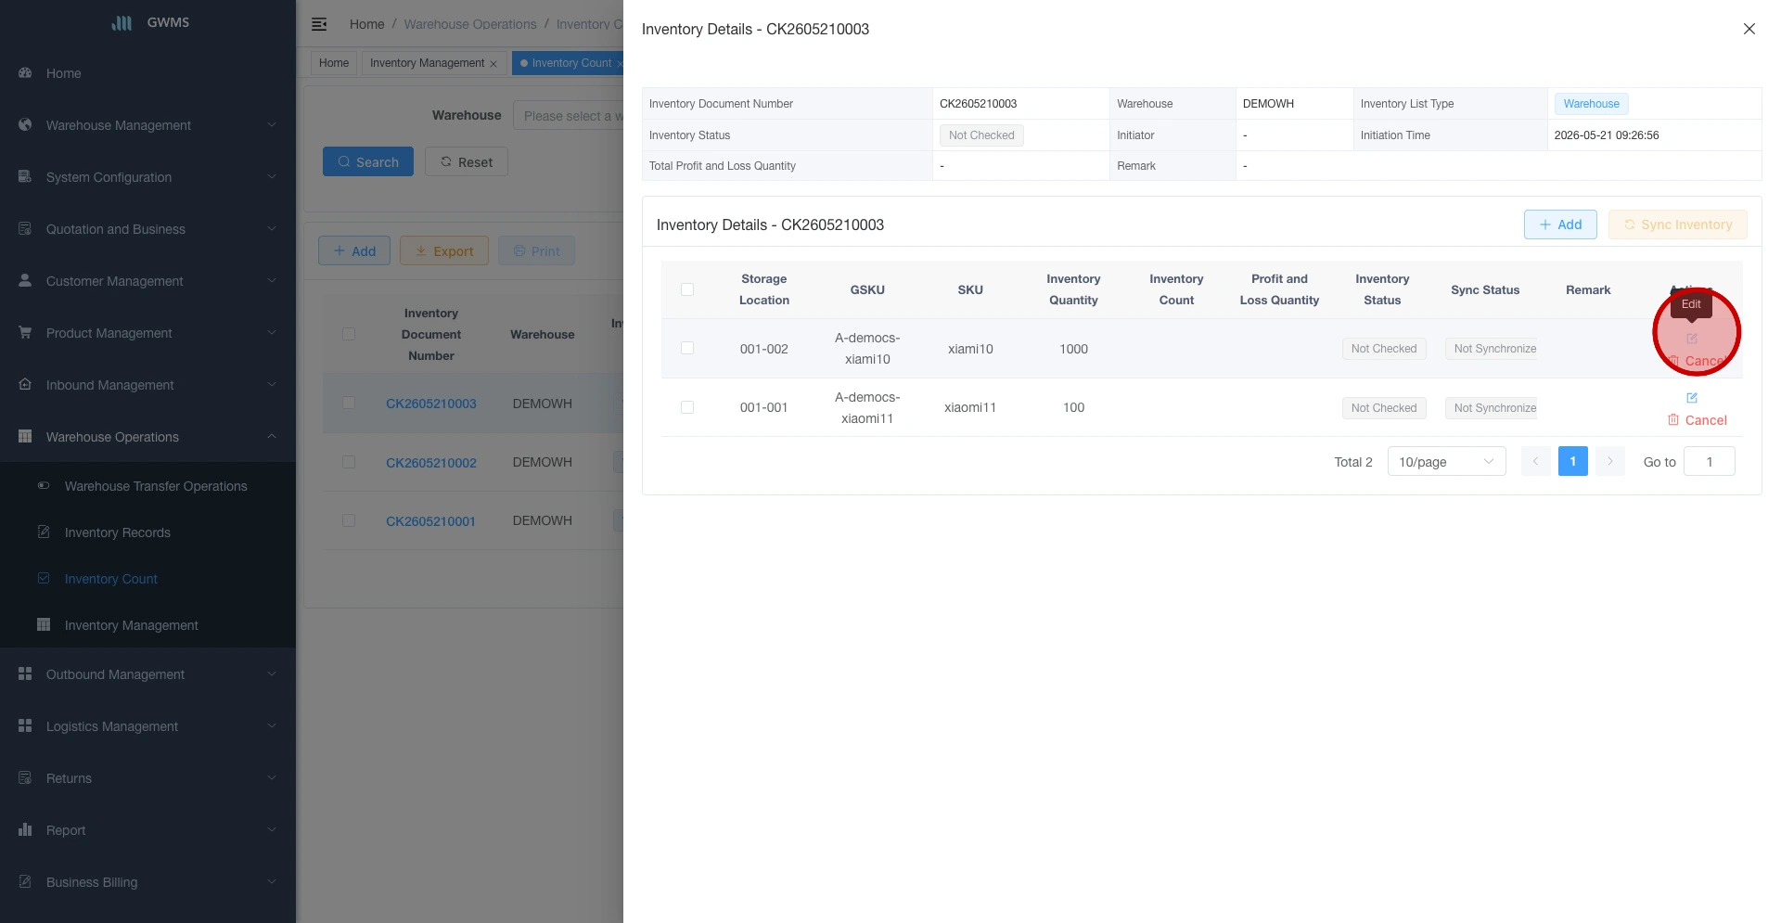Go to next page arrow
The height and width of the screenshot is (923, 1781).
[x=1610, y=461]
